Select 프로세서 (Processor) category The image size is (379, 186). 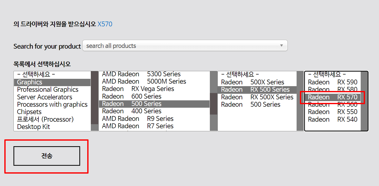click(52, 119)
